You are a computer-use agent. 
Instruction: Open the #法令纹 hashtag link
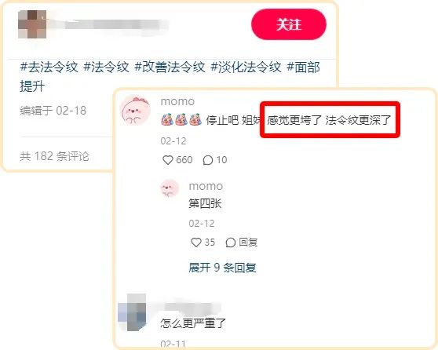107,67
